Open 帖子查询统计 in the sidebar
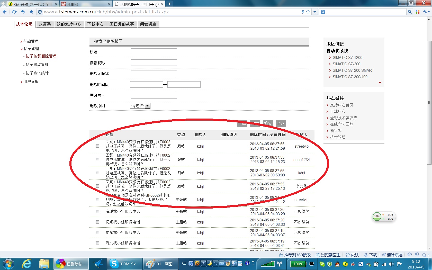 coord(37,73)
